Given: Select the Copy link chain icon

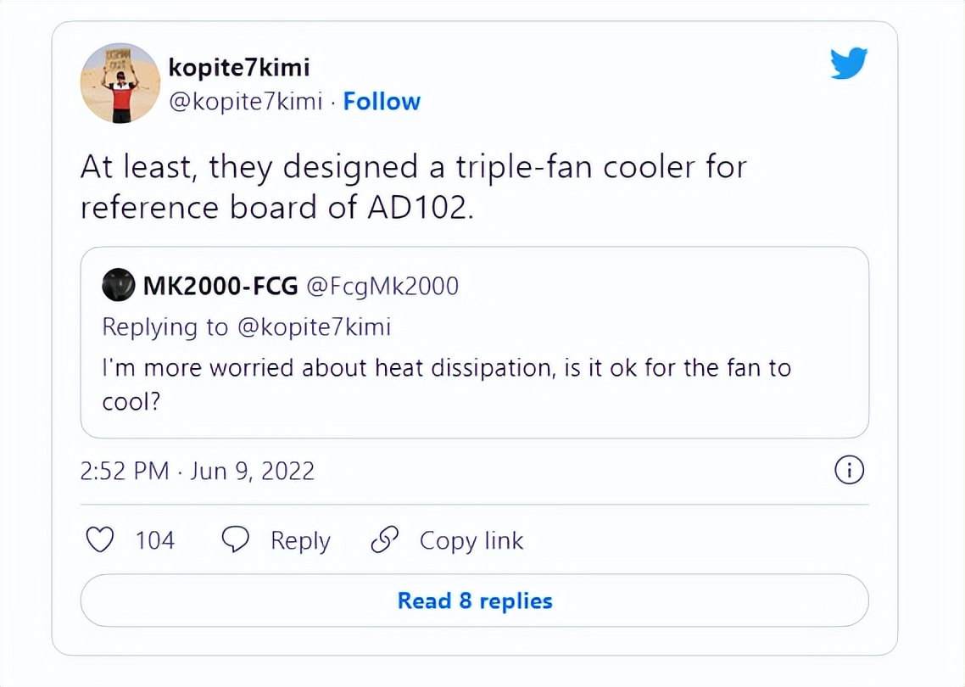Looking at the screenshot, I should 385,539.
